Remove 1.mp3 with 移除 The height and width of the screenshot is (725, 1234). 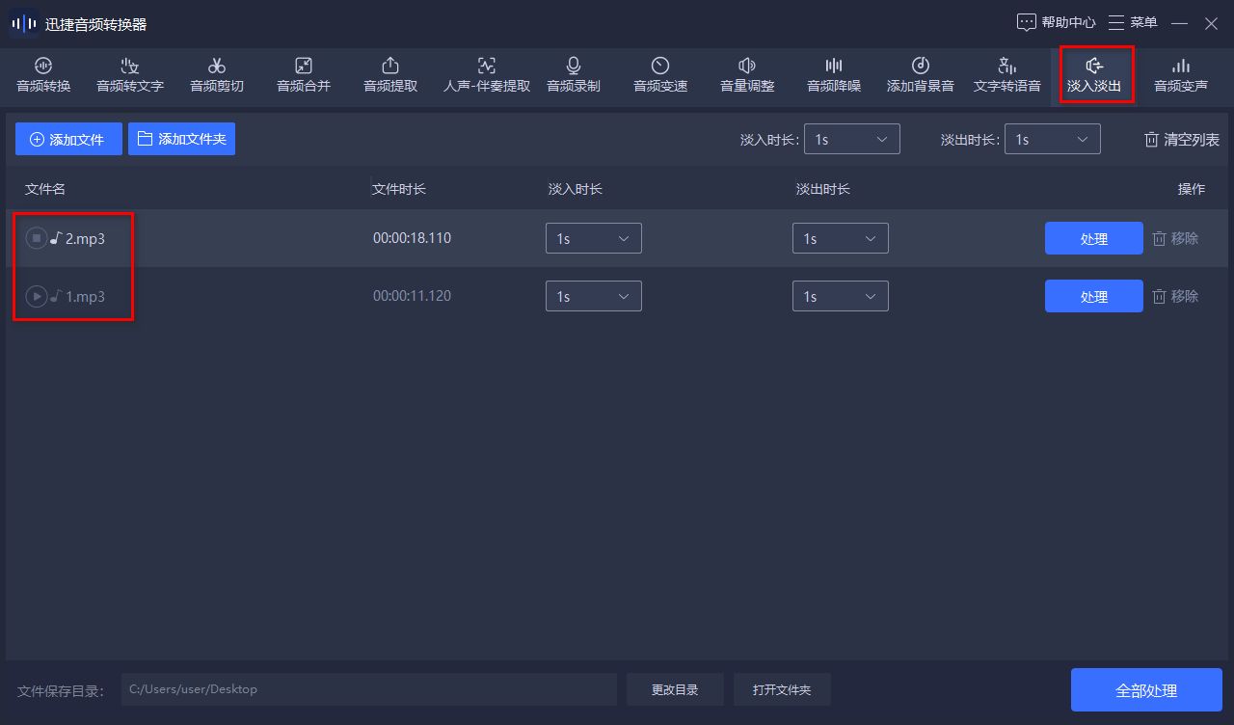[x=1175, y=296]
